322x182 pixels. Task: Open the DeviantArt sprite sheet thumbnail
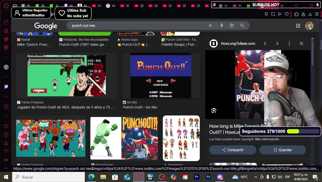pos(181,138)
